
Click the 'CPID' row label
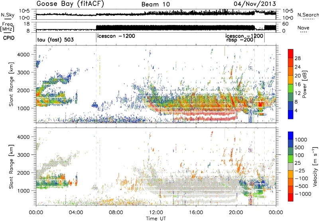[9, 38]
